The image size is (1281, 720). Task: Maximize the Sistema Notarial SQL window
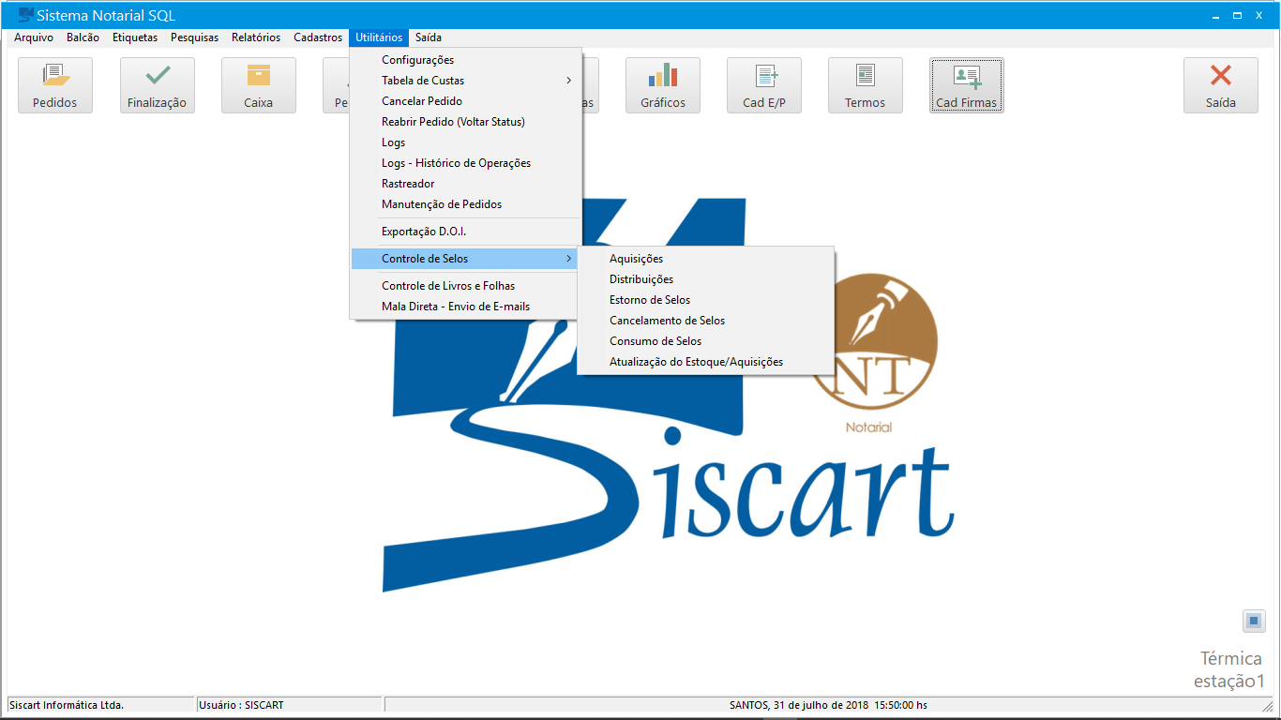pos(1238,15)
